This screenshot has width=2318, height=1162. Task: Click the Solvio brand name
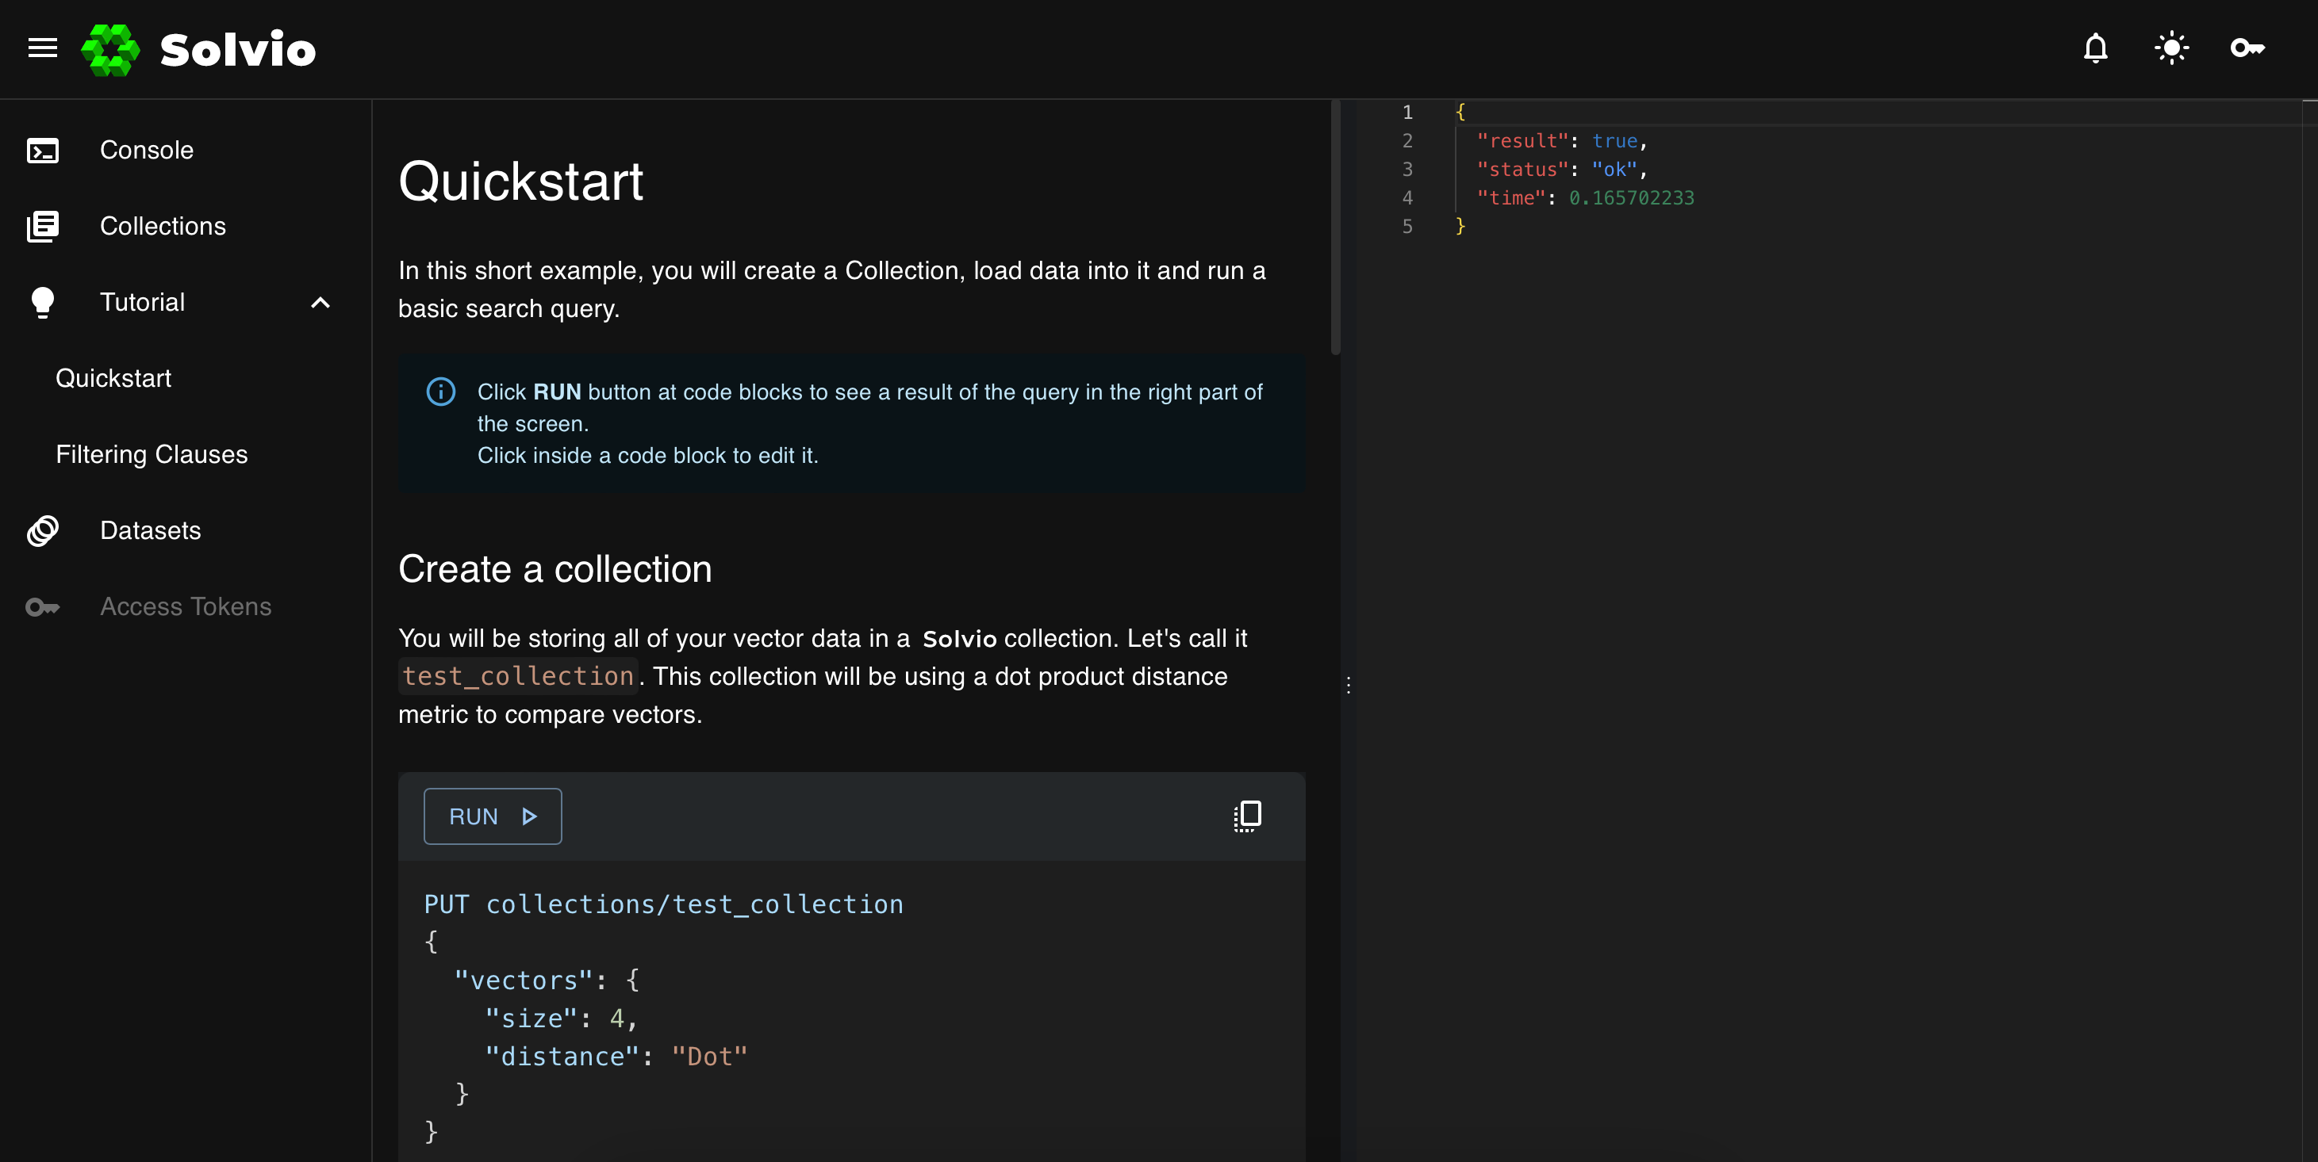click(x=237, y=49)
